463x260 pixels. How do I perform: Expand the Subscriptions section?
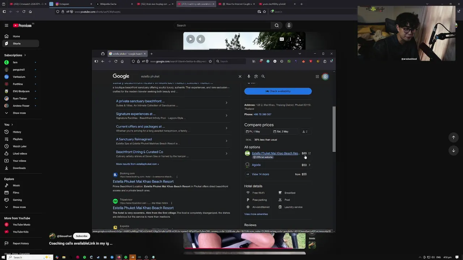[15, 55]
